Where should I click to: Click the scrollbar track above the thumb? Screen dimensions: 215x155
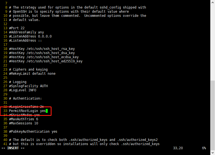pos(213,42)
